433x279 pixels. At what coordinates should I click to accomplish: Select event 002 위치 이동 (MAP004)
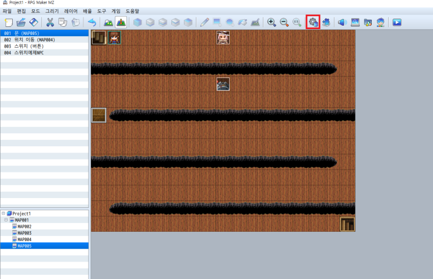click(x=44, y=40)
